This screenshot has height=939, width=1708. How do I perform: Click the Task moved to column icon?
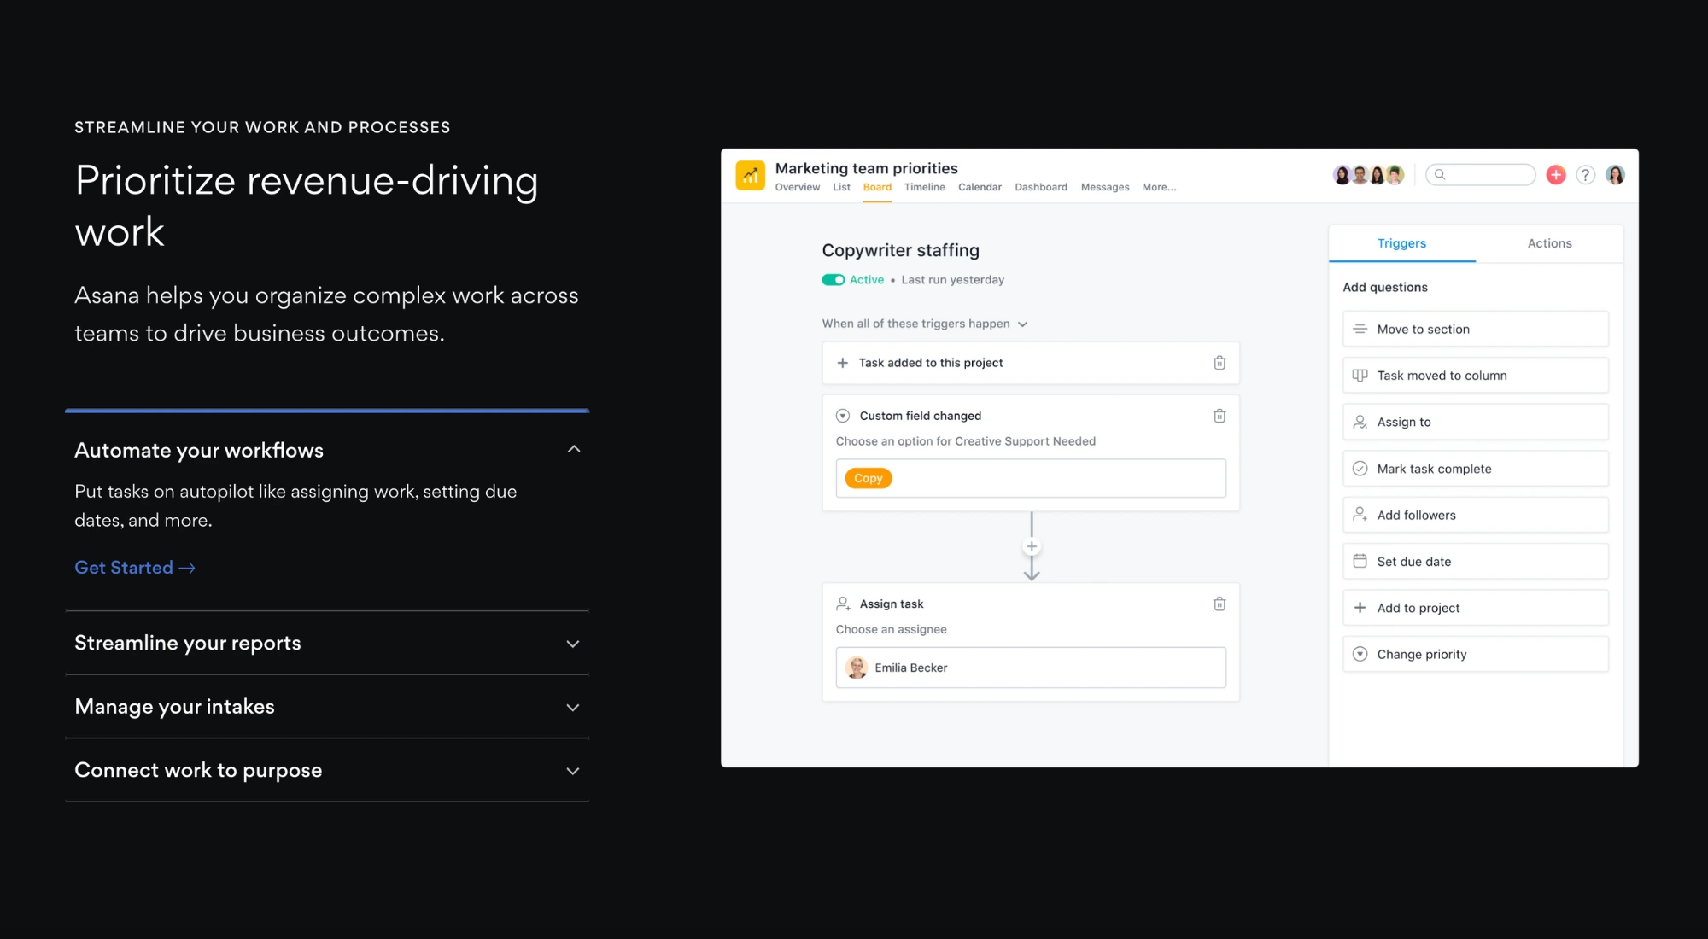1360,375
